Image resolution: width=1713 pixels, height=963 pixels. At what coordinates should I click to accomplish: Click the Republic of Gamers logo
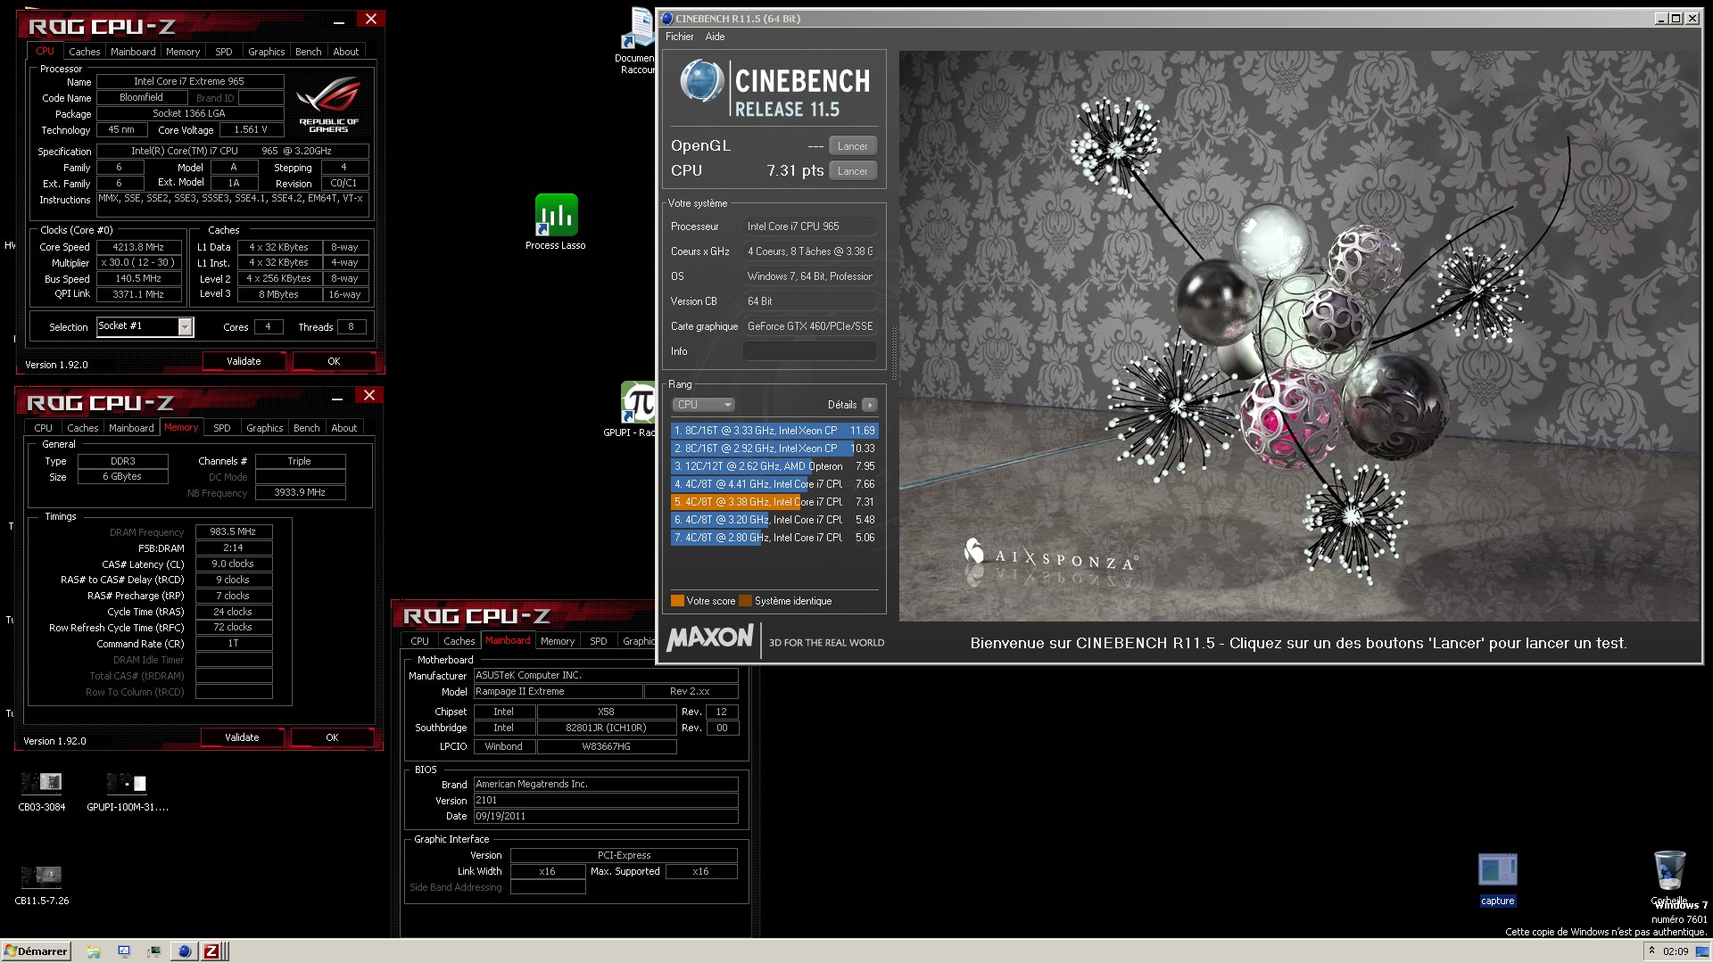328,104
